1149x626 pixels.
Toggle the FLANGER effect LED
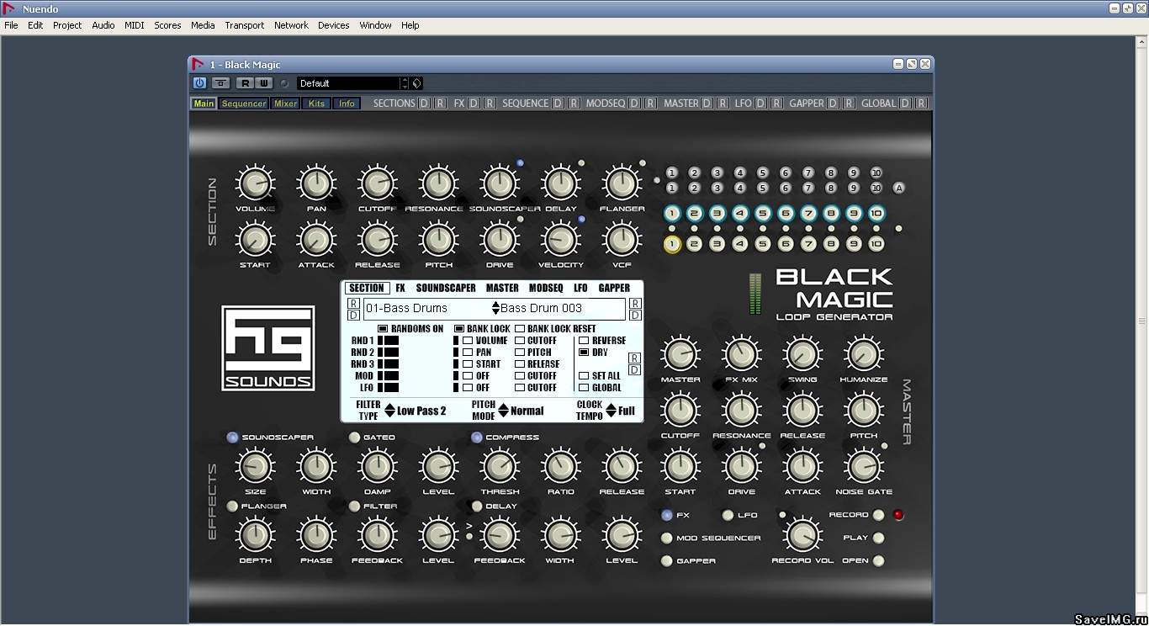[233, 507]
